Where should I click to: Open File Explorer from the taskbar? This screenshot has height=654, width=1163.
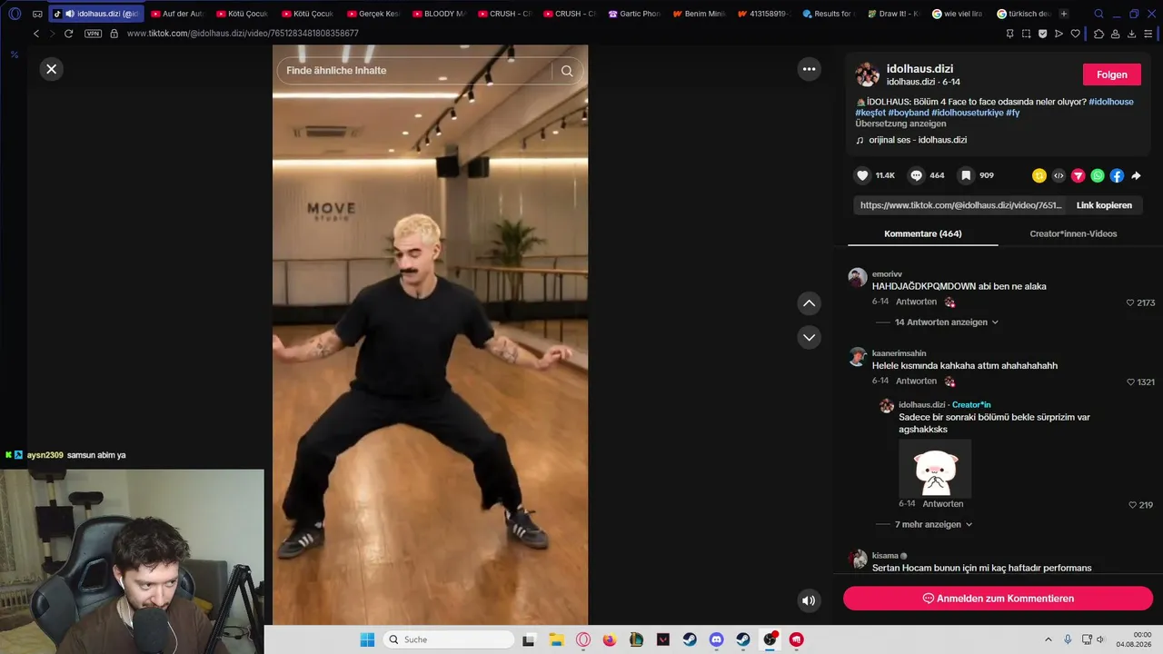click(x=556, y=639)
